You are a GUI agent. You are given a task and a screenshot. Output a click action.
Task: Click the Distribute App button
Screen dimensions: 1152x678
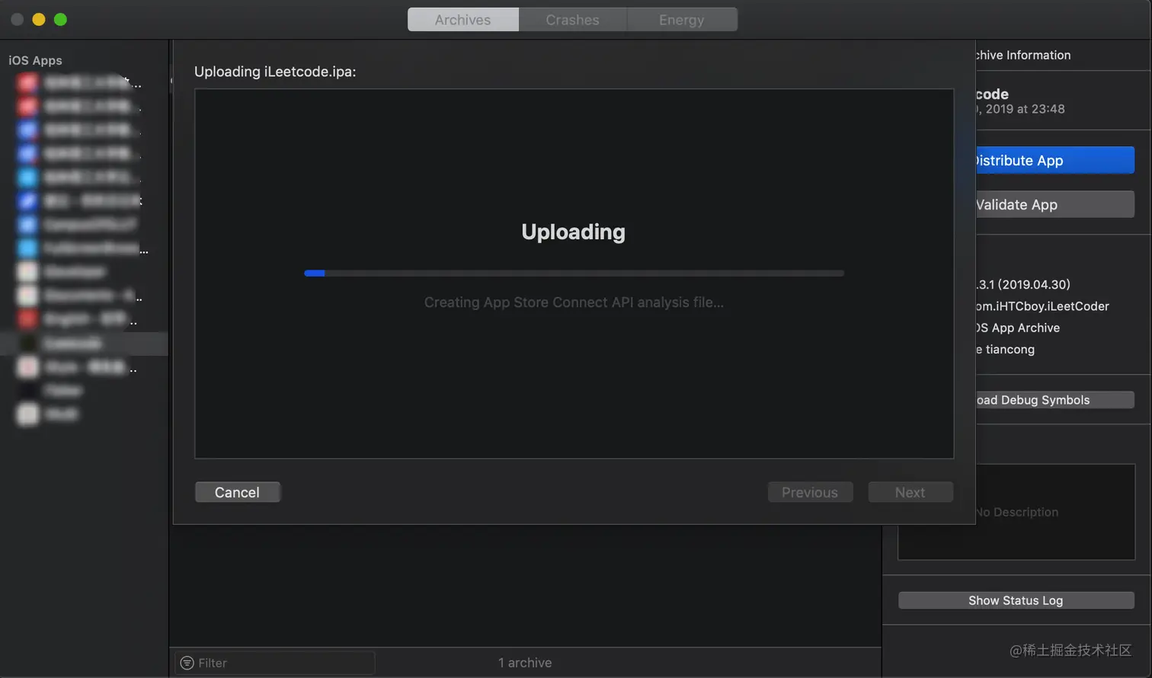[x=1054, y=160]
